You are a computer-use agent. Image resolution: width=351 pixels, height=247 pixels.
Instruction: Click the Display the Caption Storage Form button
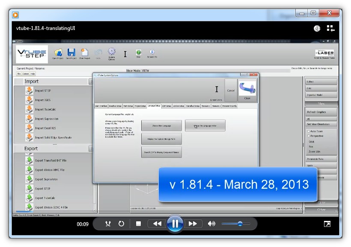(x=161, y=139)
